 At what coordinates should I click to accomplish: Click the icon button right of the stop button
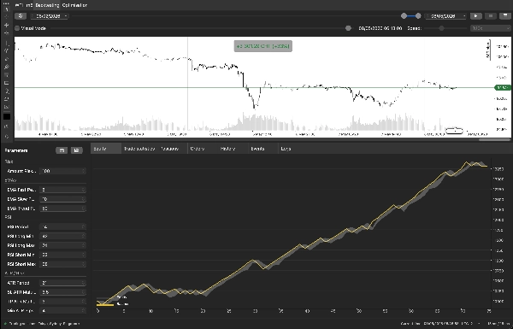(504, 15)
